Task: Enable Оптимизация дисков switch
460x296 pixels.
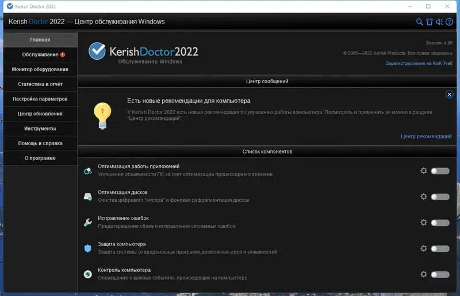Action: [440, 197]
